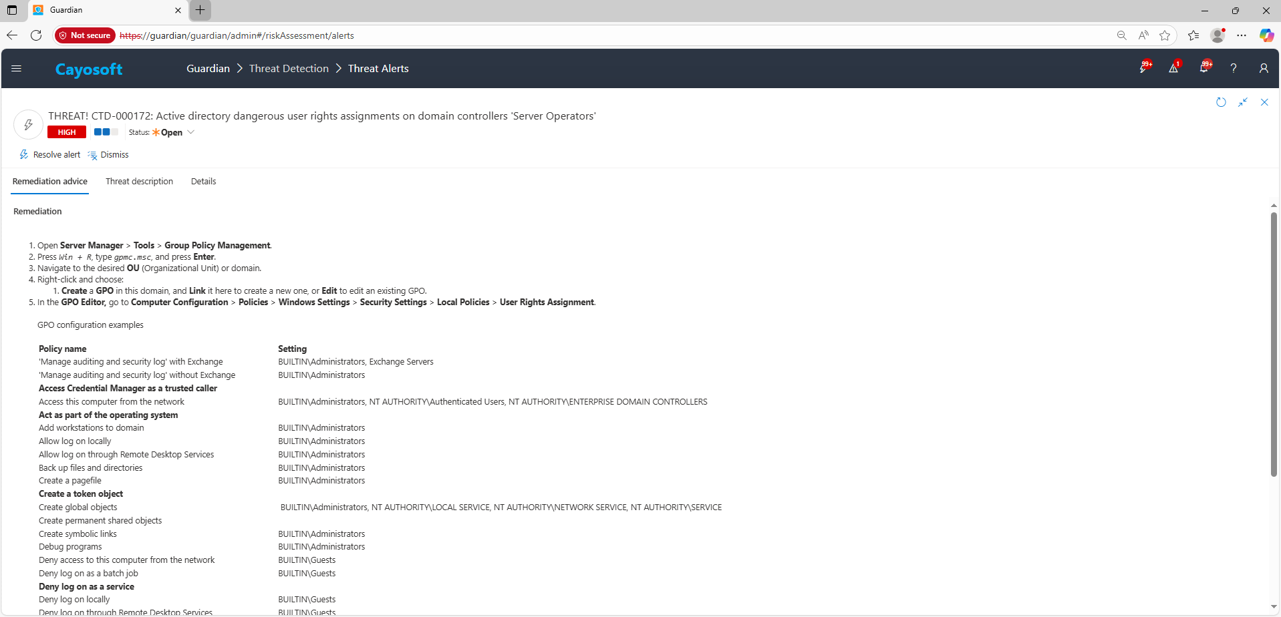The width and height of the screenshot is (1281, 617).
Task: Refresh the alert details panel
Action: (x=1221, y=102)
